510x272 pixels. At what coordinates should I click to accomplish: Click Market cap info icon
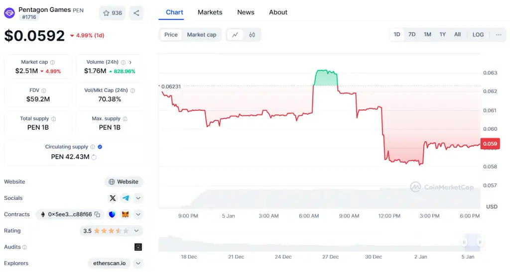pos(52,62)
